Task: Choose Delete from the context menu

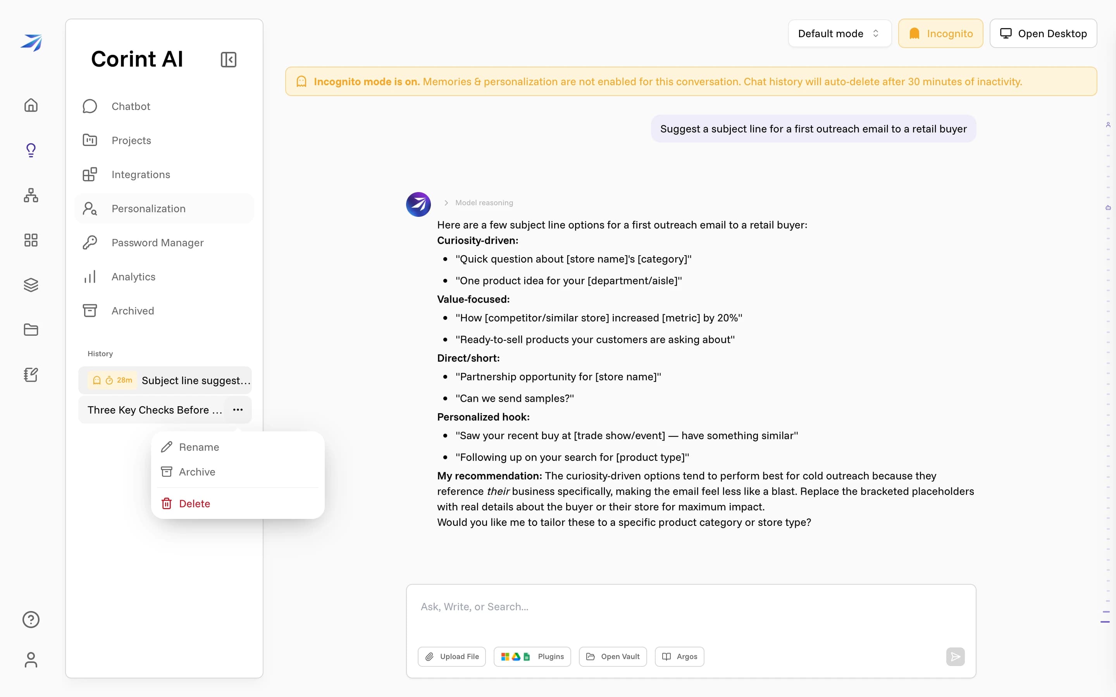Action: pyautogui.click(x=238, y=503)
